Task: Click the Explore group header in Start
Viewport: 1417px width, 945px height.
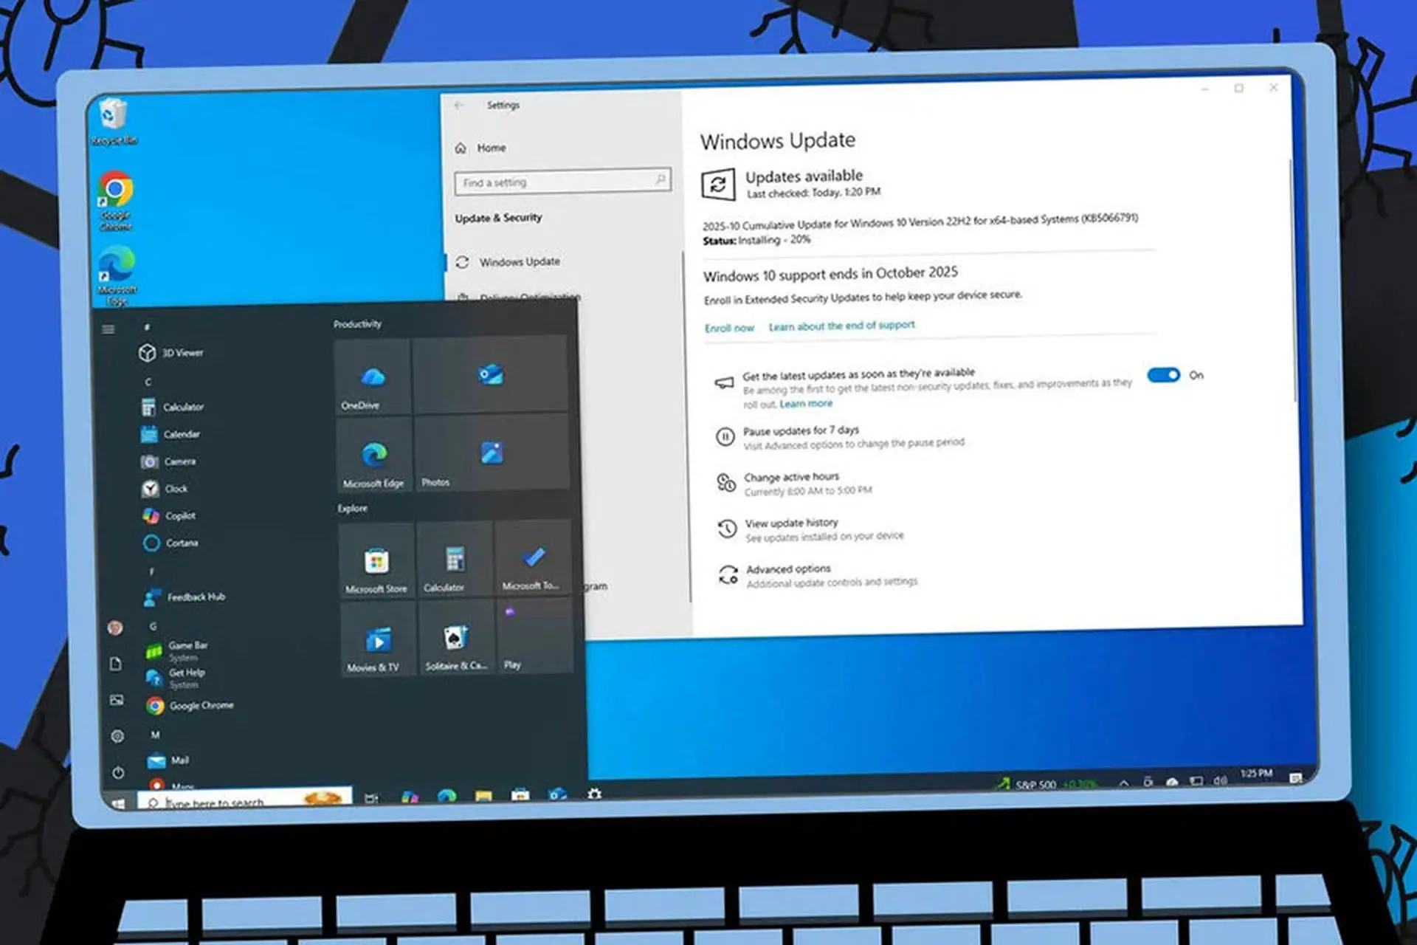Action: point(352,509)
